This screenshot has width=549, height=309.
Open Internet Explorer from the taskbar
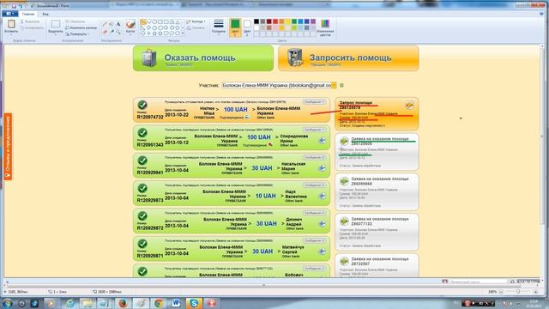click(x=70, y=303)
